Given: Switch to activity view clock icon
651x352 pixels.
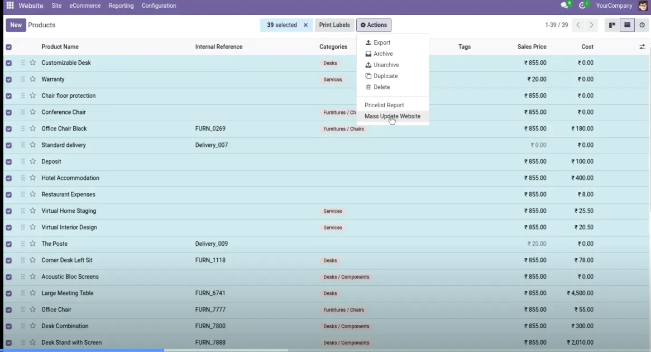Looking at the screenshot, I should [642, 25].
